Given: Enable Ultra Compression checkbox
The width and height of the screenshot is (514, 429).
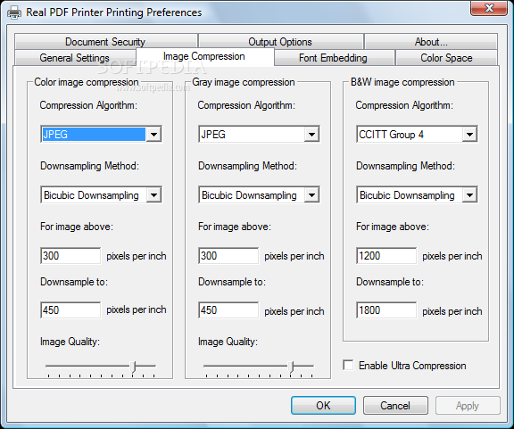Looking at the screenshot, I should click(x=348, y=365).
